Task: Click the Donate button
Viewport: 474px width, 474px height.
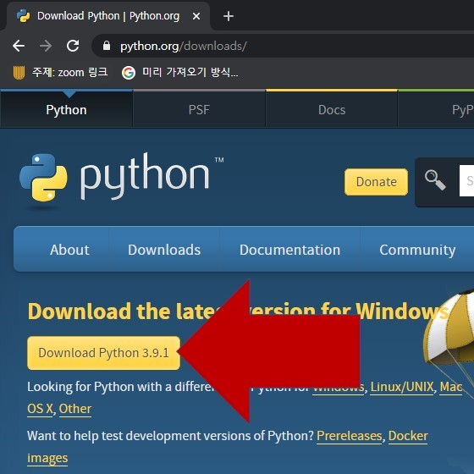Action: [376, 182]
